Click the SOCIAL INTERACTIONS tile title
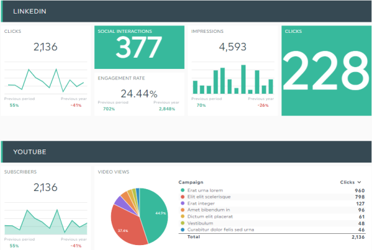 [125, 31]
